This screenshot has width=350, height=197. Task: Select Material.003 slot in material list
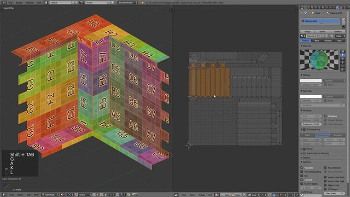coord(320,21)
